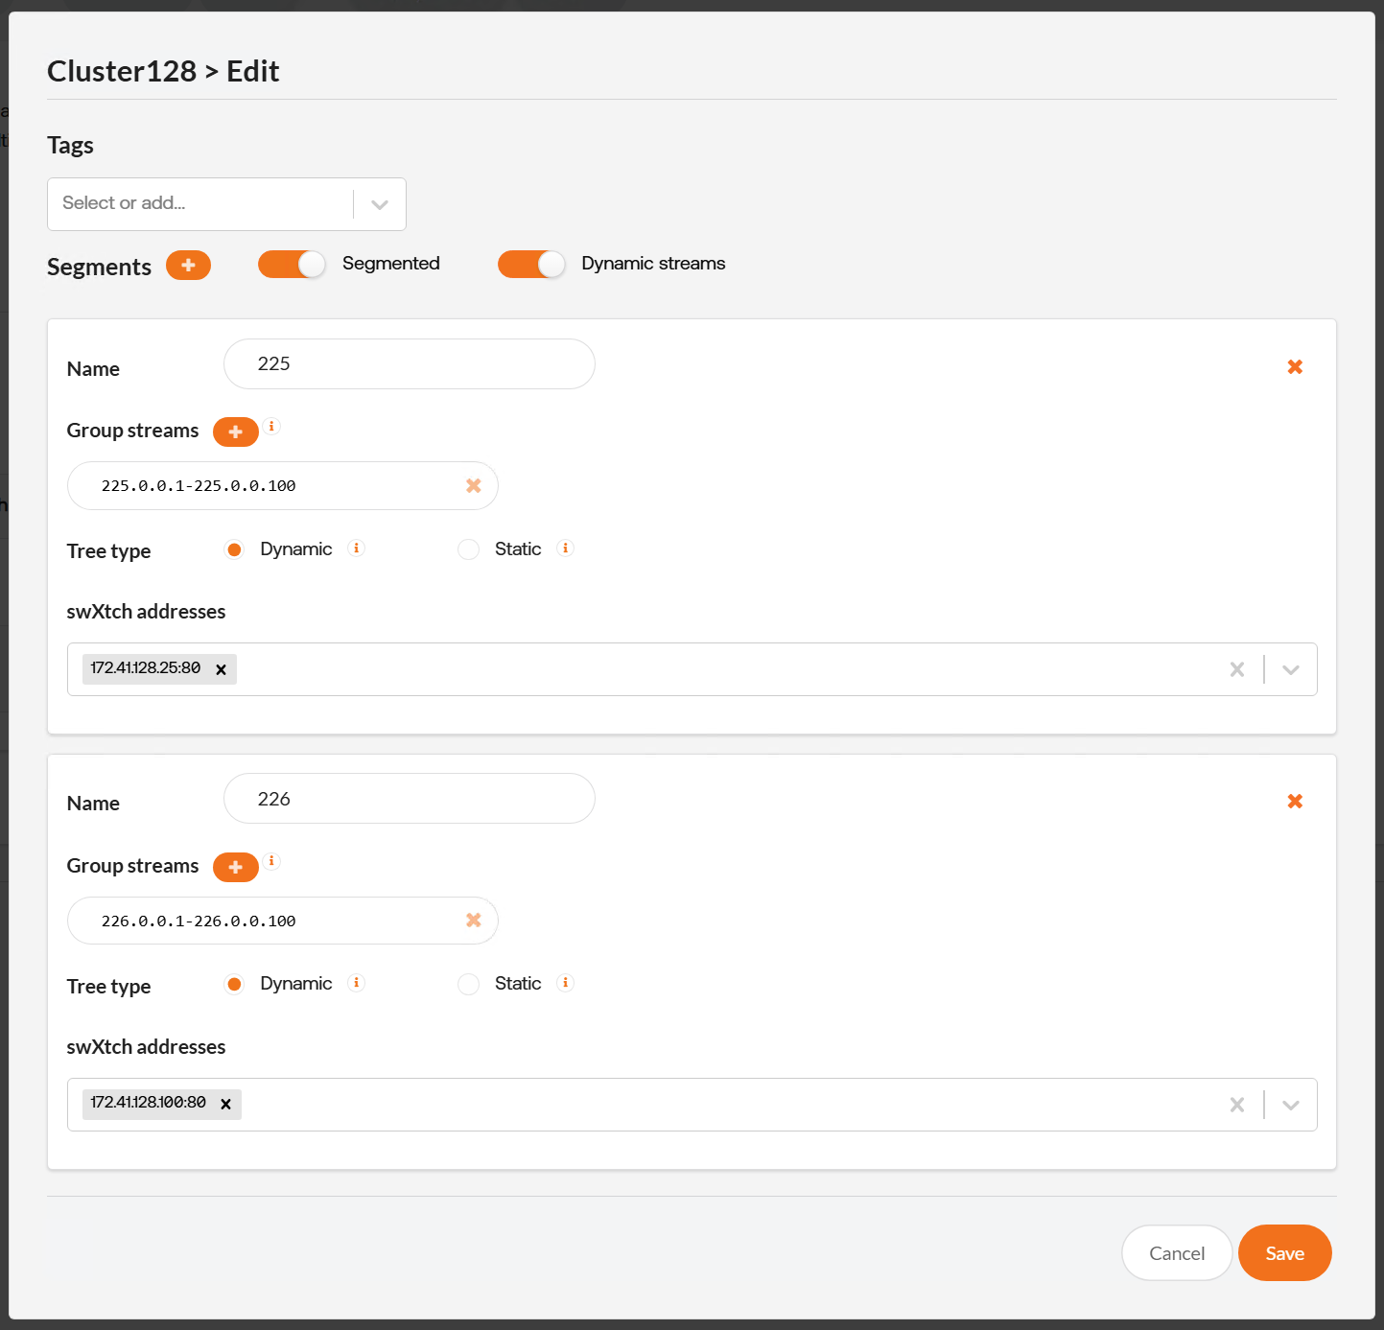
Task: Remove group stream 225.0.0.1-225.0.0.100
Action: [x=474, y=486]
